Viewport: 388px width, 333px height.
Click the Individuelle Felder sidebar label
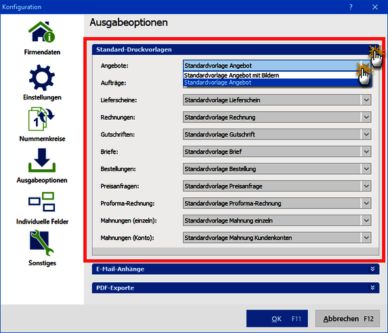point(42,221)
